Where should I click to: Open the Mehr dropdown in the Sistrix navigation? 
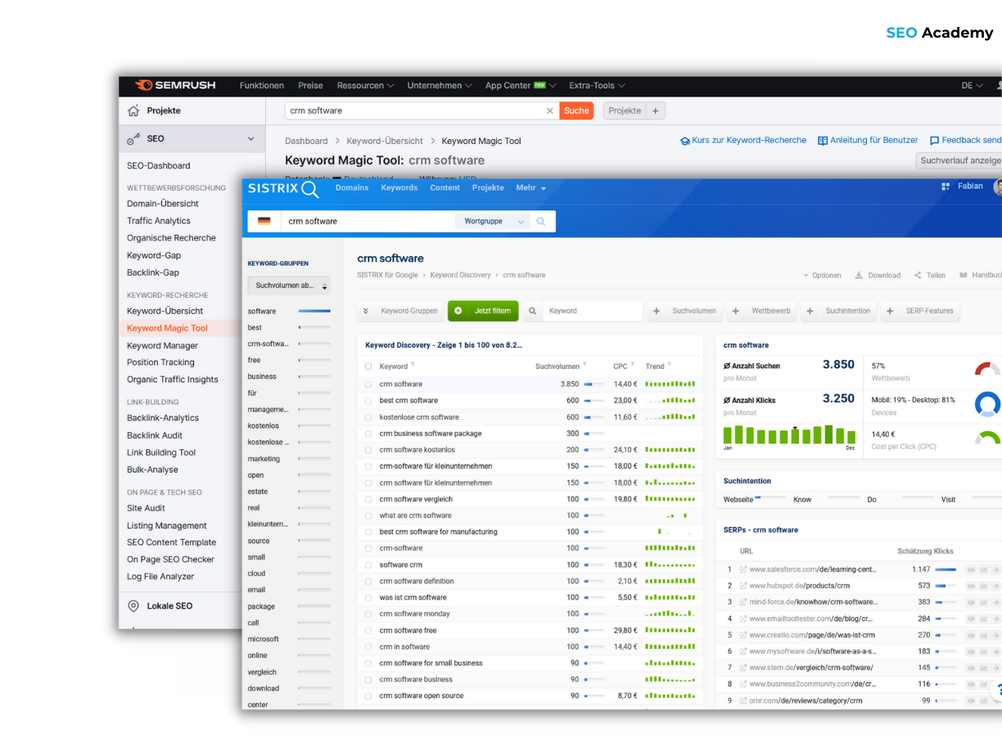tap(530, 188)
